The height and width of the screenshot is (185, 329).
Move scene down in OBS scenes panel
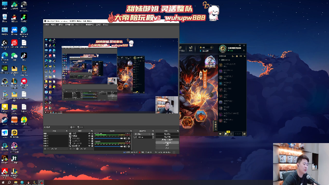pyautogui.click(x=56, y=149)
